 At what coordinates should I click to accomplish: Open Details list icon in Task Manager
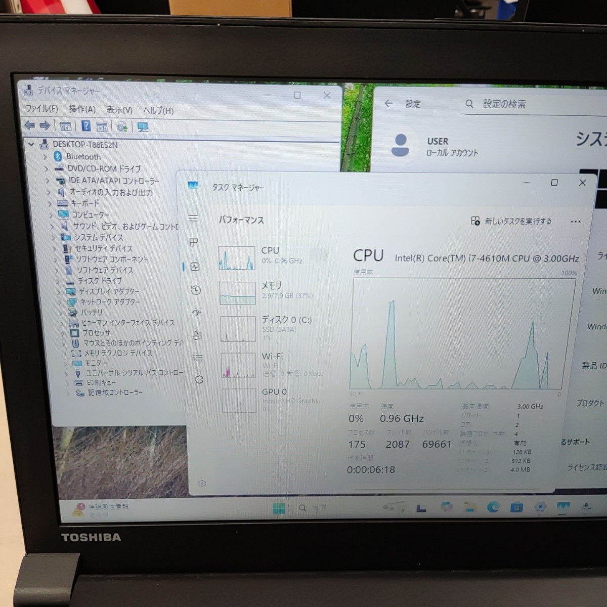tap(198, 358)
